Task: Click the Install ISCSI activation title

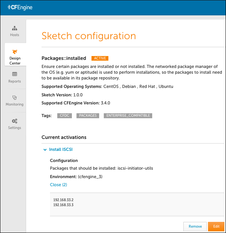Action: [x=61, y=149]
